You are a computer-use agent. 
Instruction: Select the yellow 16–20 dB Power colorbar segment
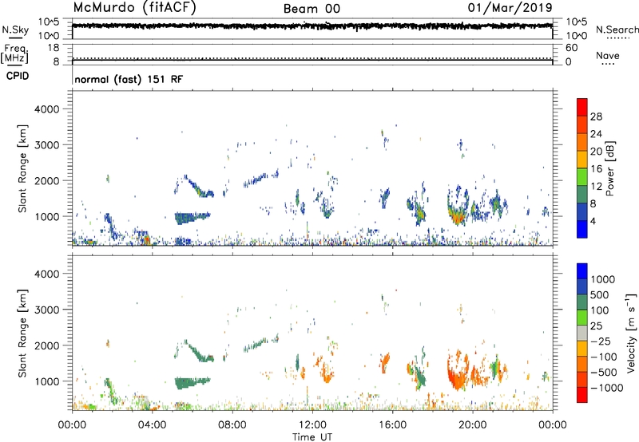pyautogui.click(x=582, y=160)
